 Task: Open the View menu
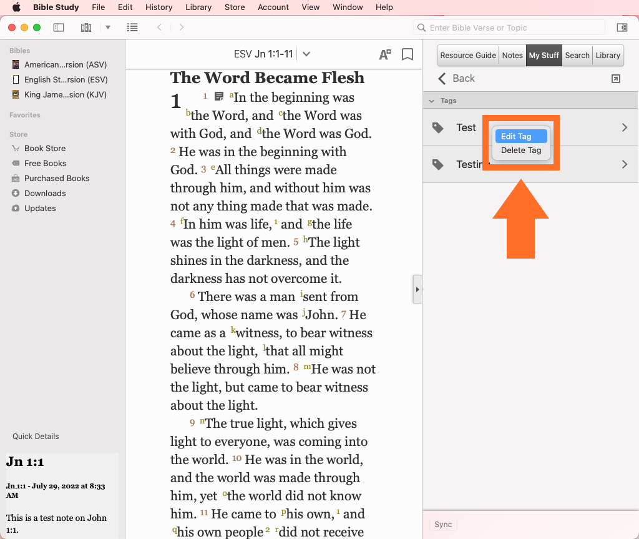pyautogui.click(x=311, y=7)
